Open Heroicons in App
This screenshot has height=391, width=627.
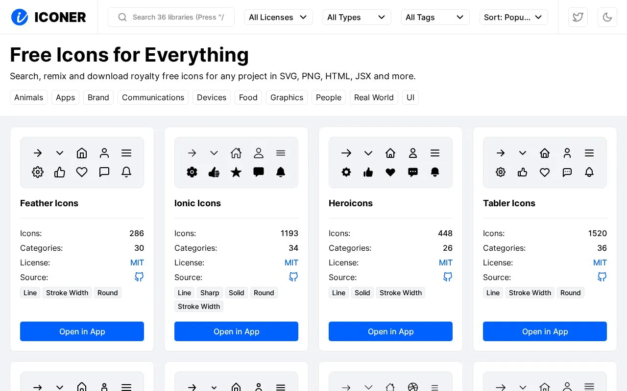(x=390, y=331)
